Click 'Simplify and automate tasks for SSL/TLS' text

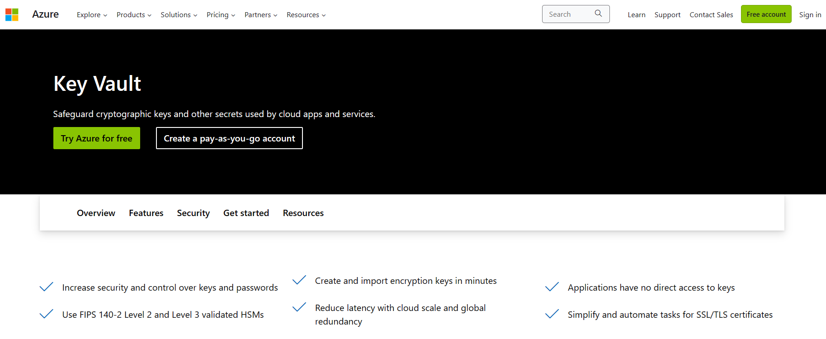click(x=670, y=315)
